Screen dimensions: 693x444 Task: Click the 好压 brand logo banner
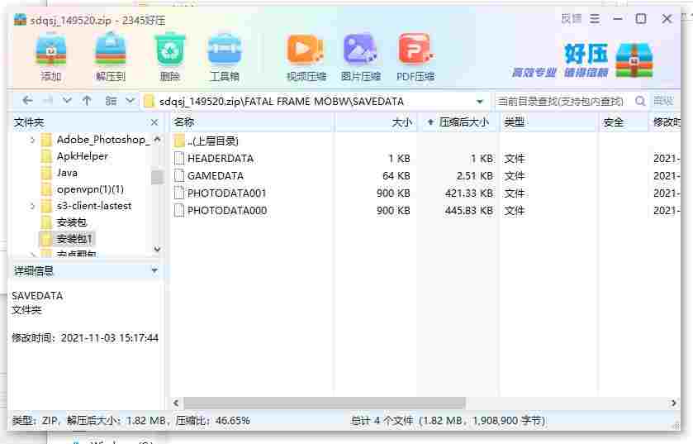pos(583,60)
